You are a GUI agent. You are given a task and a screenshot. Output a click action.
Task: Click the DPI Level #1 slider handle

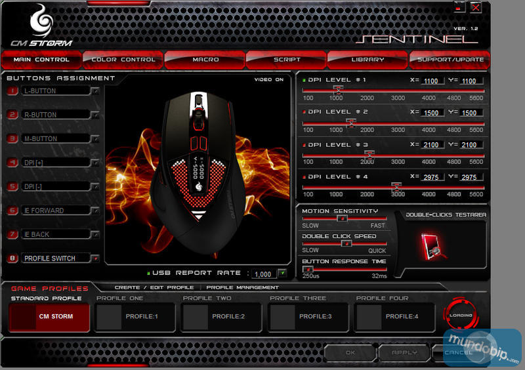(338, 90)
